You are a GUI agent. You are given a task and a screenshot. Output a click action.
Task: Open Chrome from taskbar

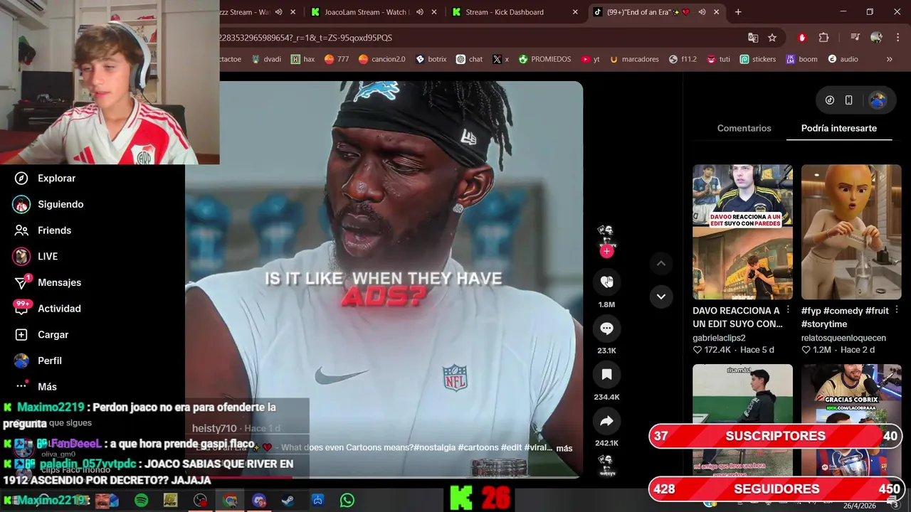coord(229,501)
